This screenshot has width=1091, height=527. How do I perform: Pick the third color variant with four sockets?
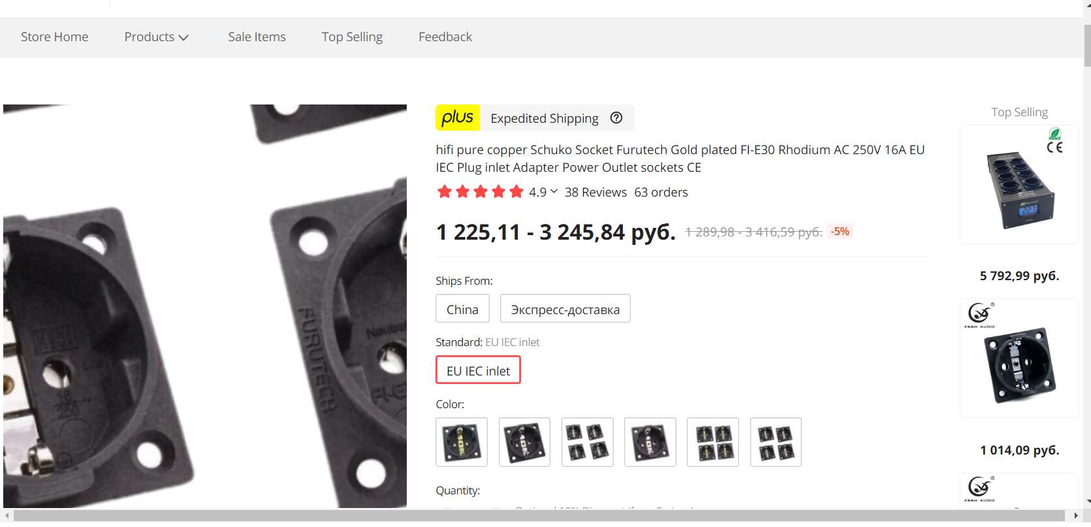click(x=588, y=442)
